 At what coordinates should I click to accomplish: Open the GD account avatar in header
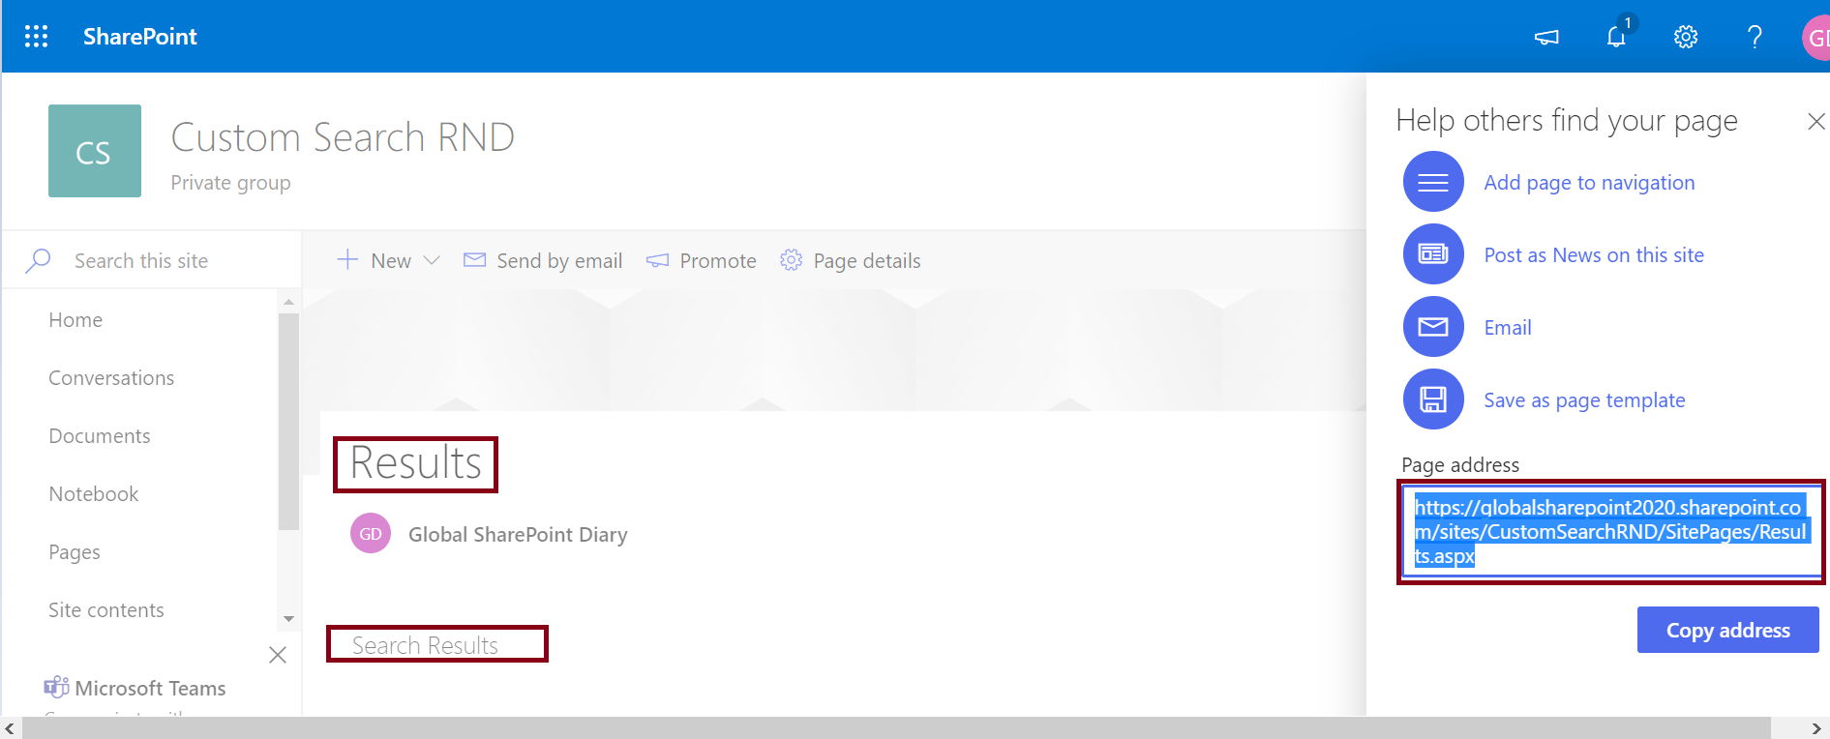[1815, 38]
